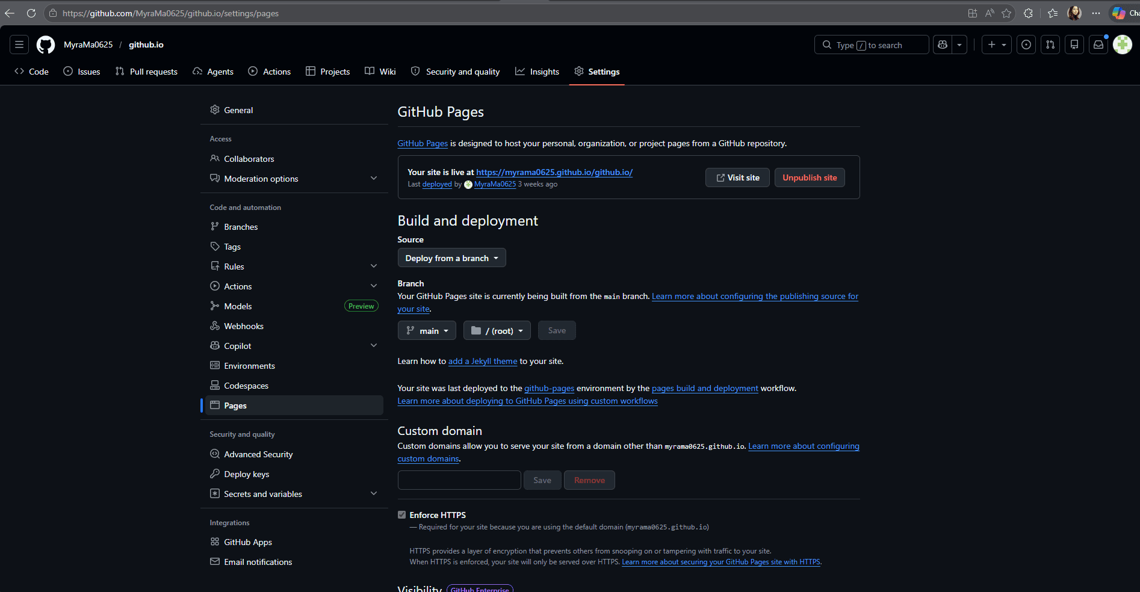Add page to favorites star icon

(x=1006, y=13)
